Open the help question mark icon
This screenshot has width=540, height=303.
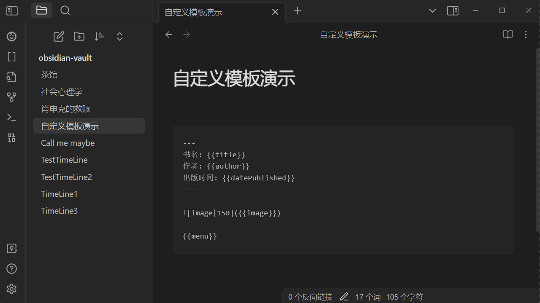coord(12,268)
